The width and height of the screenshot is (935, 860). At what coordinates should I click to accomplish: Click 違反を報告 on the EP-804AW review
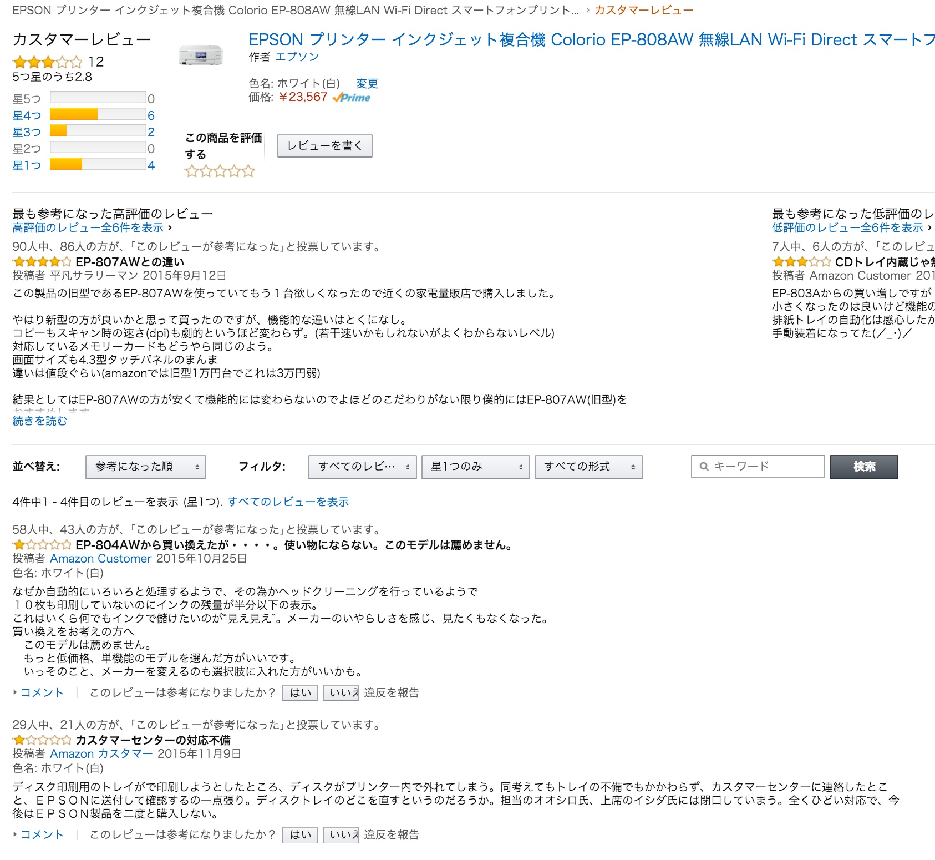tap(392, 692)
